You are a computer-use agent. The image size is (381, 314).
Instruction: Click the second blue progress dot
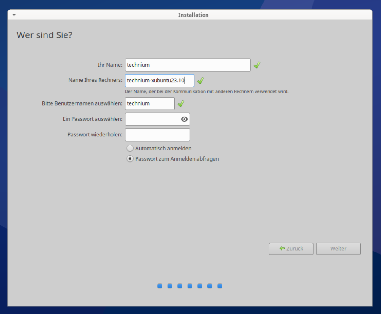pos(170,286)
